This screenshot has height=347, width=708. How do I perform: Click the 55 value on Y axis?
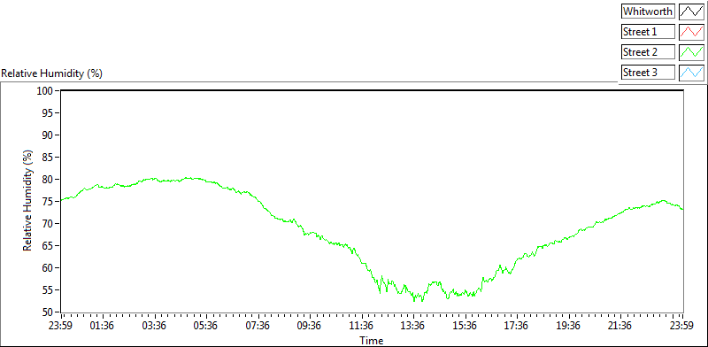[x=48, y=290]
